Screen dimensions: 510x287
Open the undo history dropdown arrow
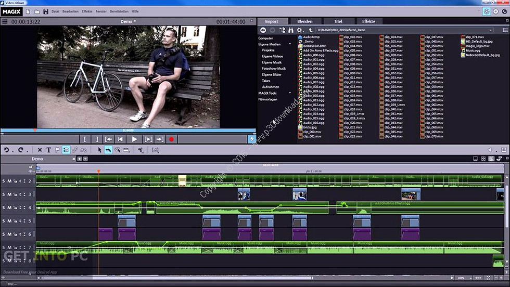click(x=12, y=151)
